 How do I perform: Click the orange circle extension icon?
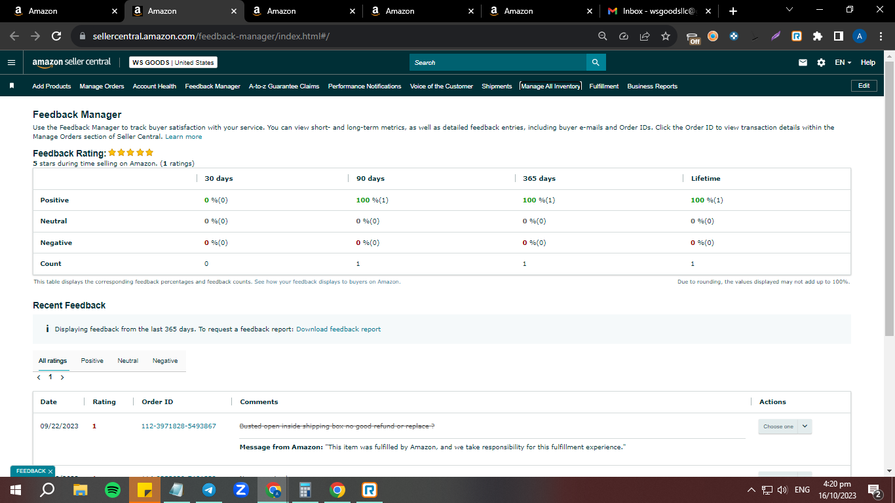(713, 37)
